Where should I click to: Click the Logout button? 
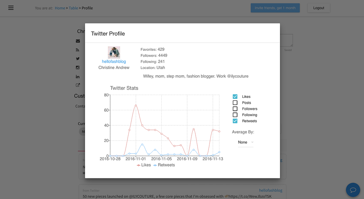tap(318, 8)
